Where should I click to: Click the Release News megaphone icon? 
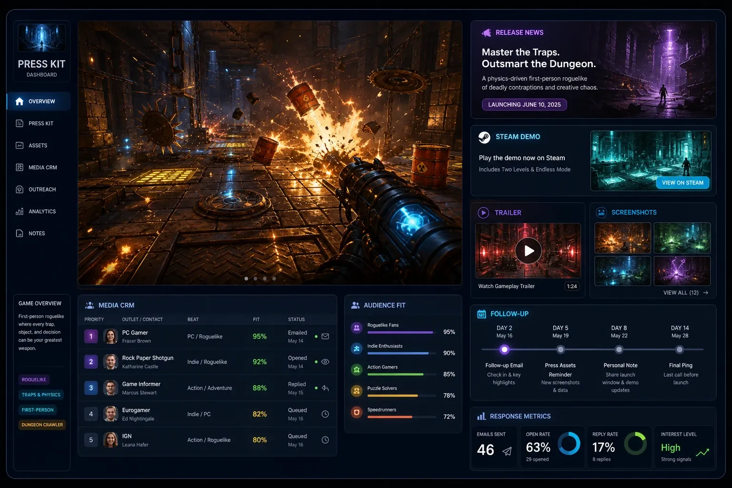tap(486, 32)
